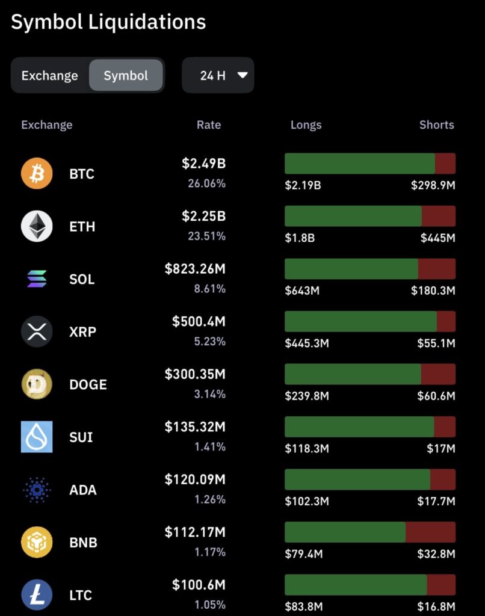The image size is (485, 616).
Task: Sort by the Longs column header
Action: [x=306, y=125]
